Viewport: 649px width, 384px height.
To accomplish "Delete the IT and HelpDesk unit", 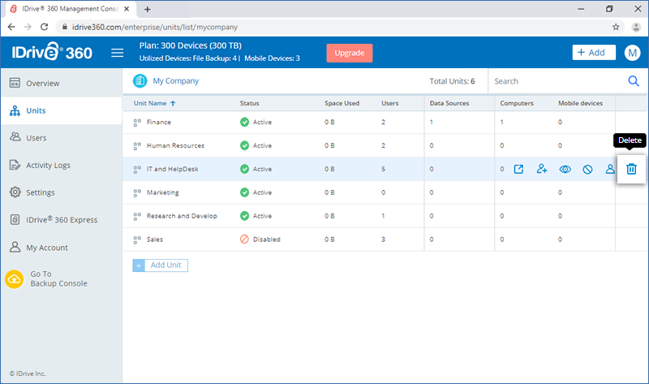I will [x=631, y=169].
